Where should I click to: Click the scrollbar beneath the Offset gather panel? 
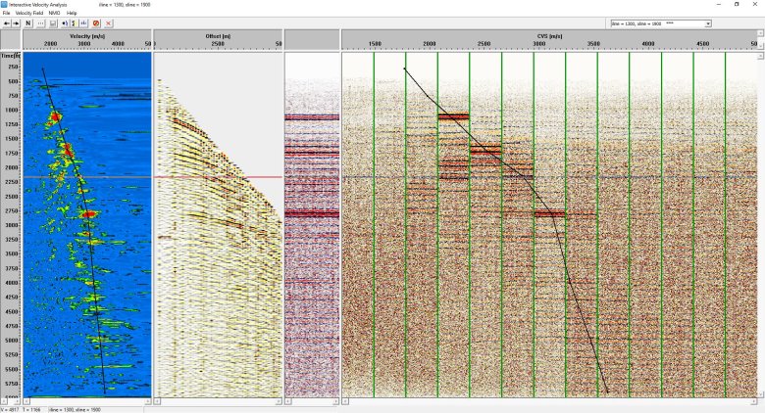pyautogui.click(x=218, y=400)
